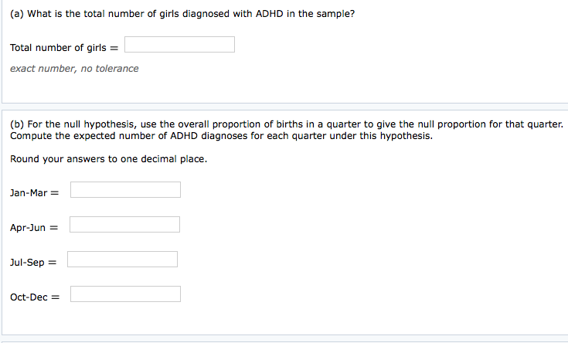This screenshot has height=343, width=568.
Task: Click the 'Jan-Mar' label text
Action: coord(29,193)
